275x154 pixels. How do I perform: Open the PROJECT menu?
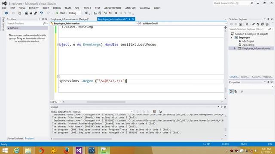point(34,8)
